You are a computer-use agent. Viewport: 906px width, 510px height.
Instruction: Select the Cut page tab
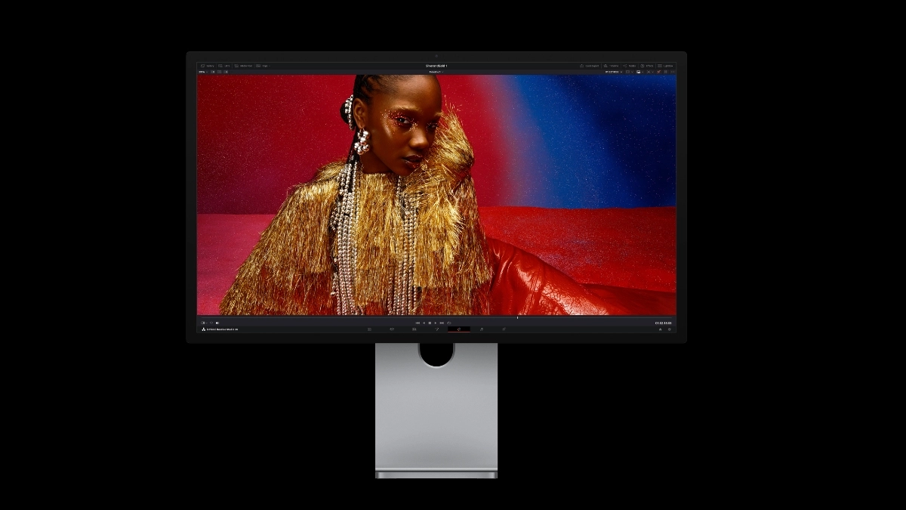(391, 329)
